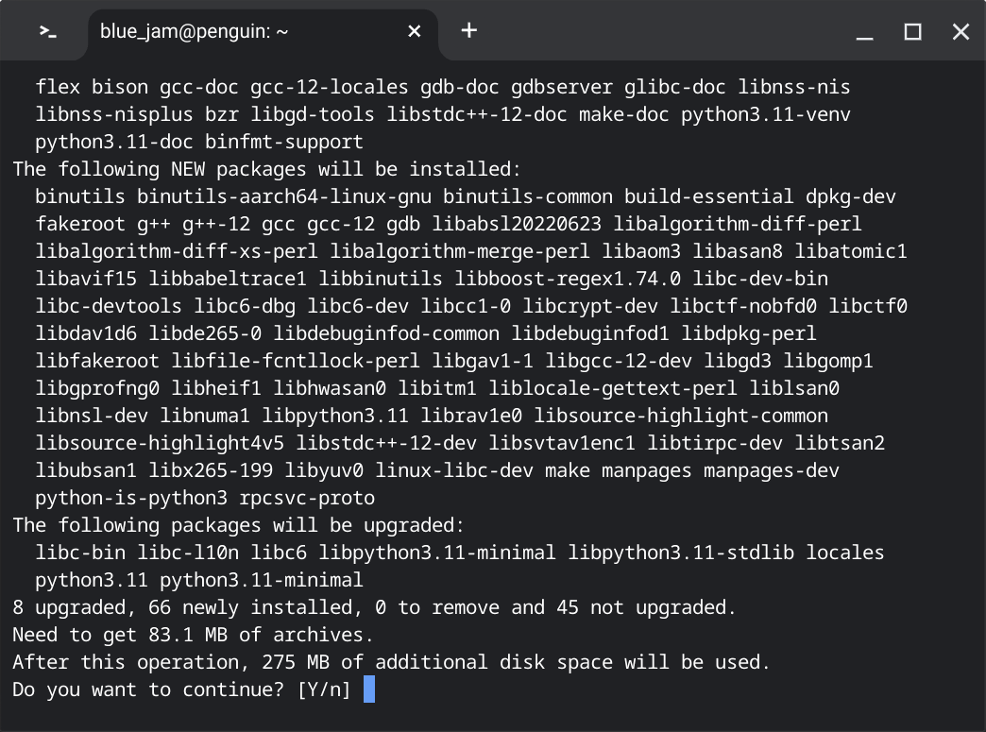Image resolution: width=986 pixels, height=732 pixels.
Task: Click the 275 MB disk space text
Action: (x=296, y=662)
